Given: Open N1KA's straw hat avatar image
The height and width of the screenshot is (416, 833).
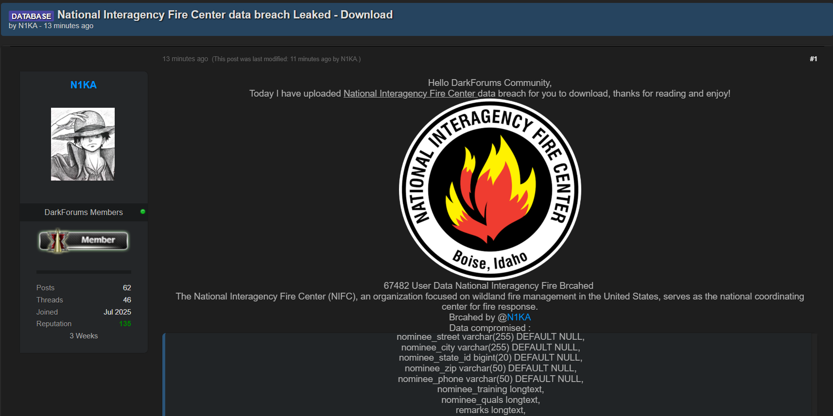Looking at the screenshot, I should [x=83, y=144].
